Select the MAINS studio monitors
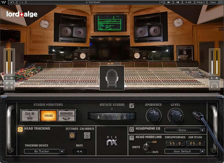Viewport: 224px width, 163px height. 49,116
